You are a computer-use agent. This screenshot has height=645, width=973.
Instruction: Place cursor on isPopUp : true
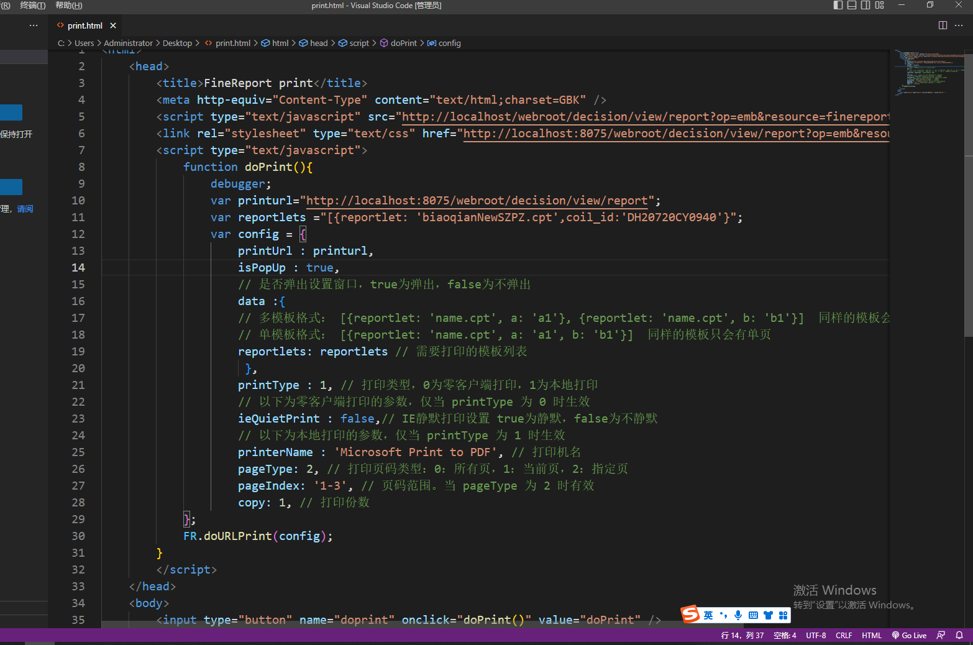pyautogui.click(x=288, y=268)
